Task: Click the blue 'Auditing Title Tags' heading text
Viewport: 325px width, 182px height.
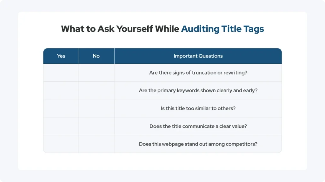Action: [222, 29]
